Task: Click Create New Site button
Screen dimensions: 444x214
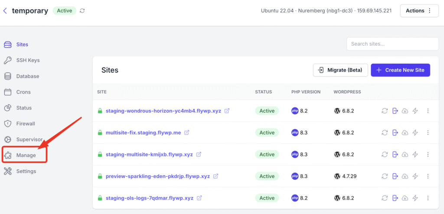Action: tap(400, 70)
